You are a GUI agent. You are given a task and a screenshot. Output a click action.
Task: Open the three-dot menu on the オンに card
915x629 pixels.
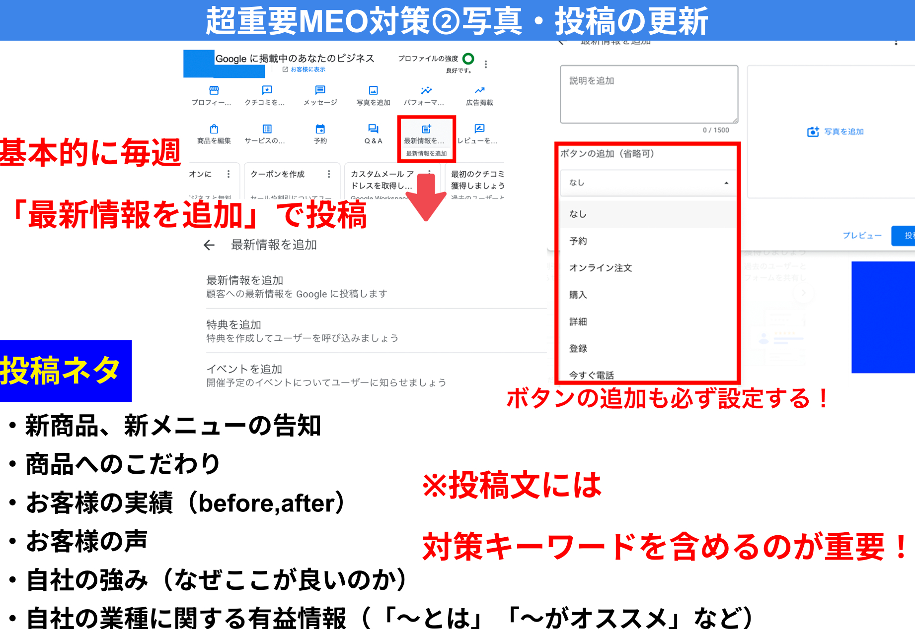click(x=229, y=174)
